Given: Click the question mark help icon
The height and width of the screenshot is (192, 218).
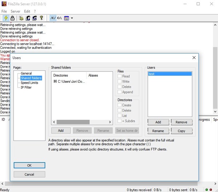Looking at the screenshot, I should pyautogui.click(x=41, y=18).
